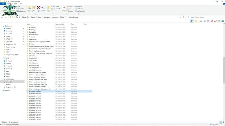
Task: Click Invert selection in ribbon
Action: pos(80,11)
